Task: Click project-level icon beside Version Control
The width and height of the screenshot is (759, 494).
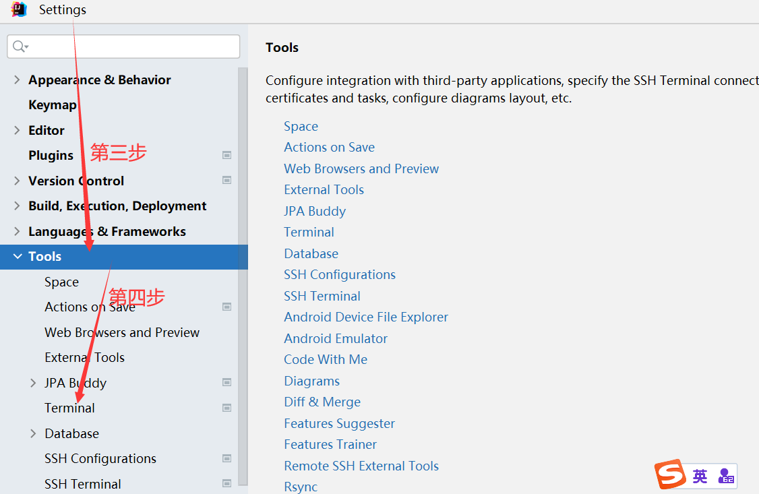Action: click(226, 180)
